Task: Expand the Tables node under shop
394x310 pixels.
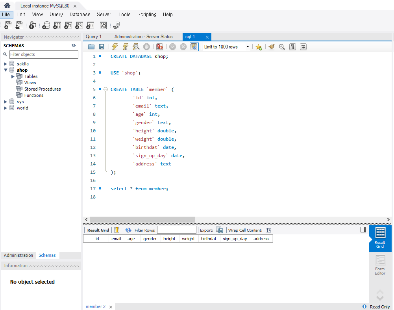Action: 13,76
